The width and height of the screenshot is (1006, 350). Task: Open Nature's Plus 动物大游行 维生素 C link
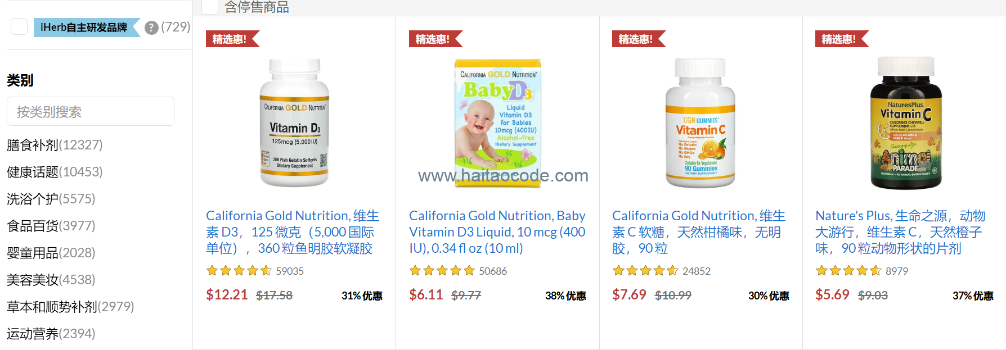click(900, 232)
